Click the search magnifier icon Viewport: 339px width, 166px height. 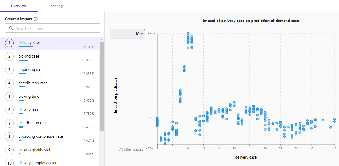pyautogui.click(x=11, y=28)
